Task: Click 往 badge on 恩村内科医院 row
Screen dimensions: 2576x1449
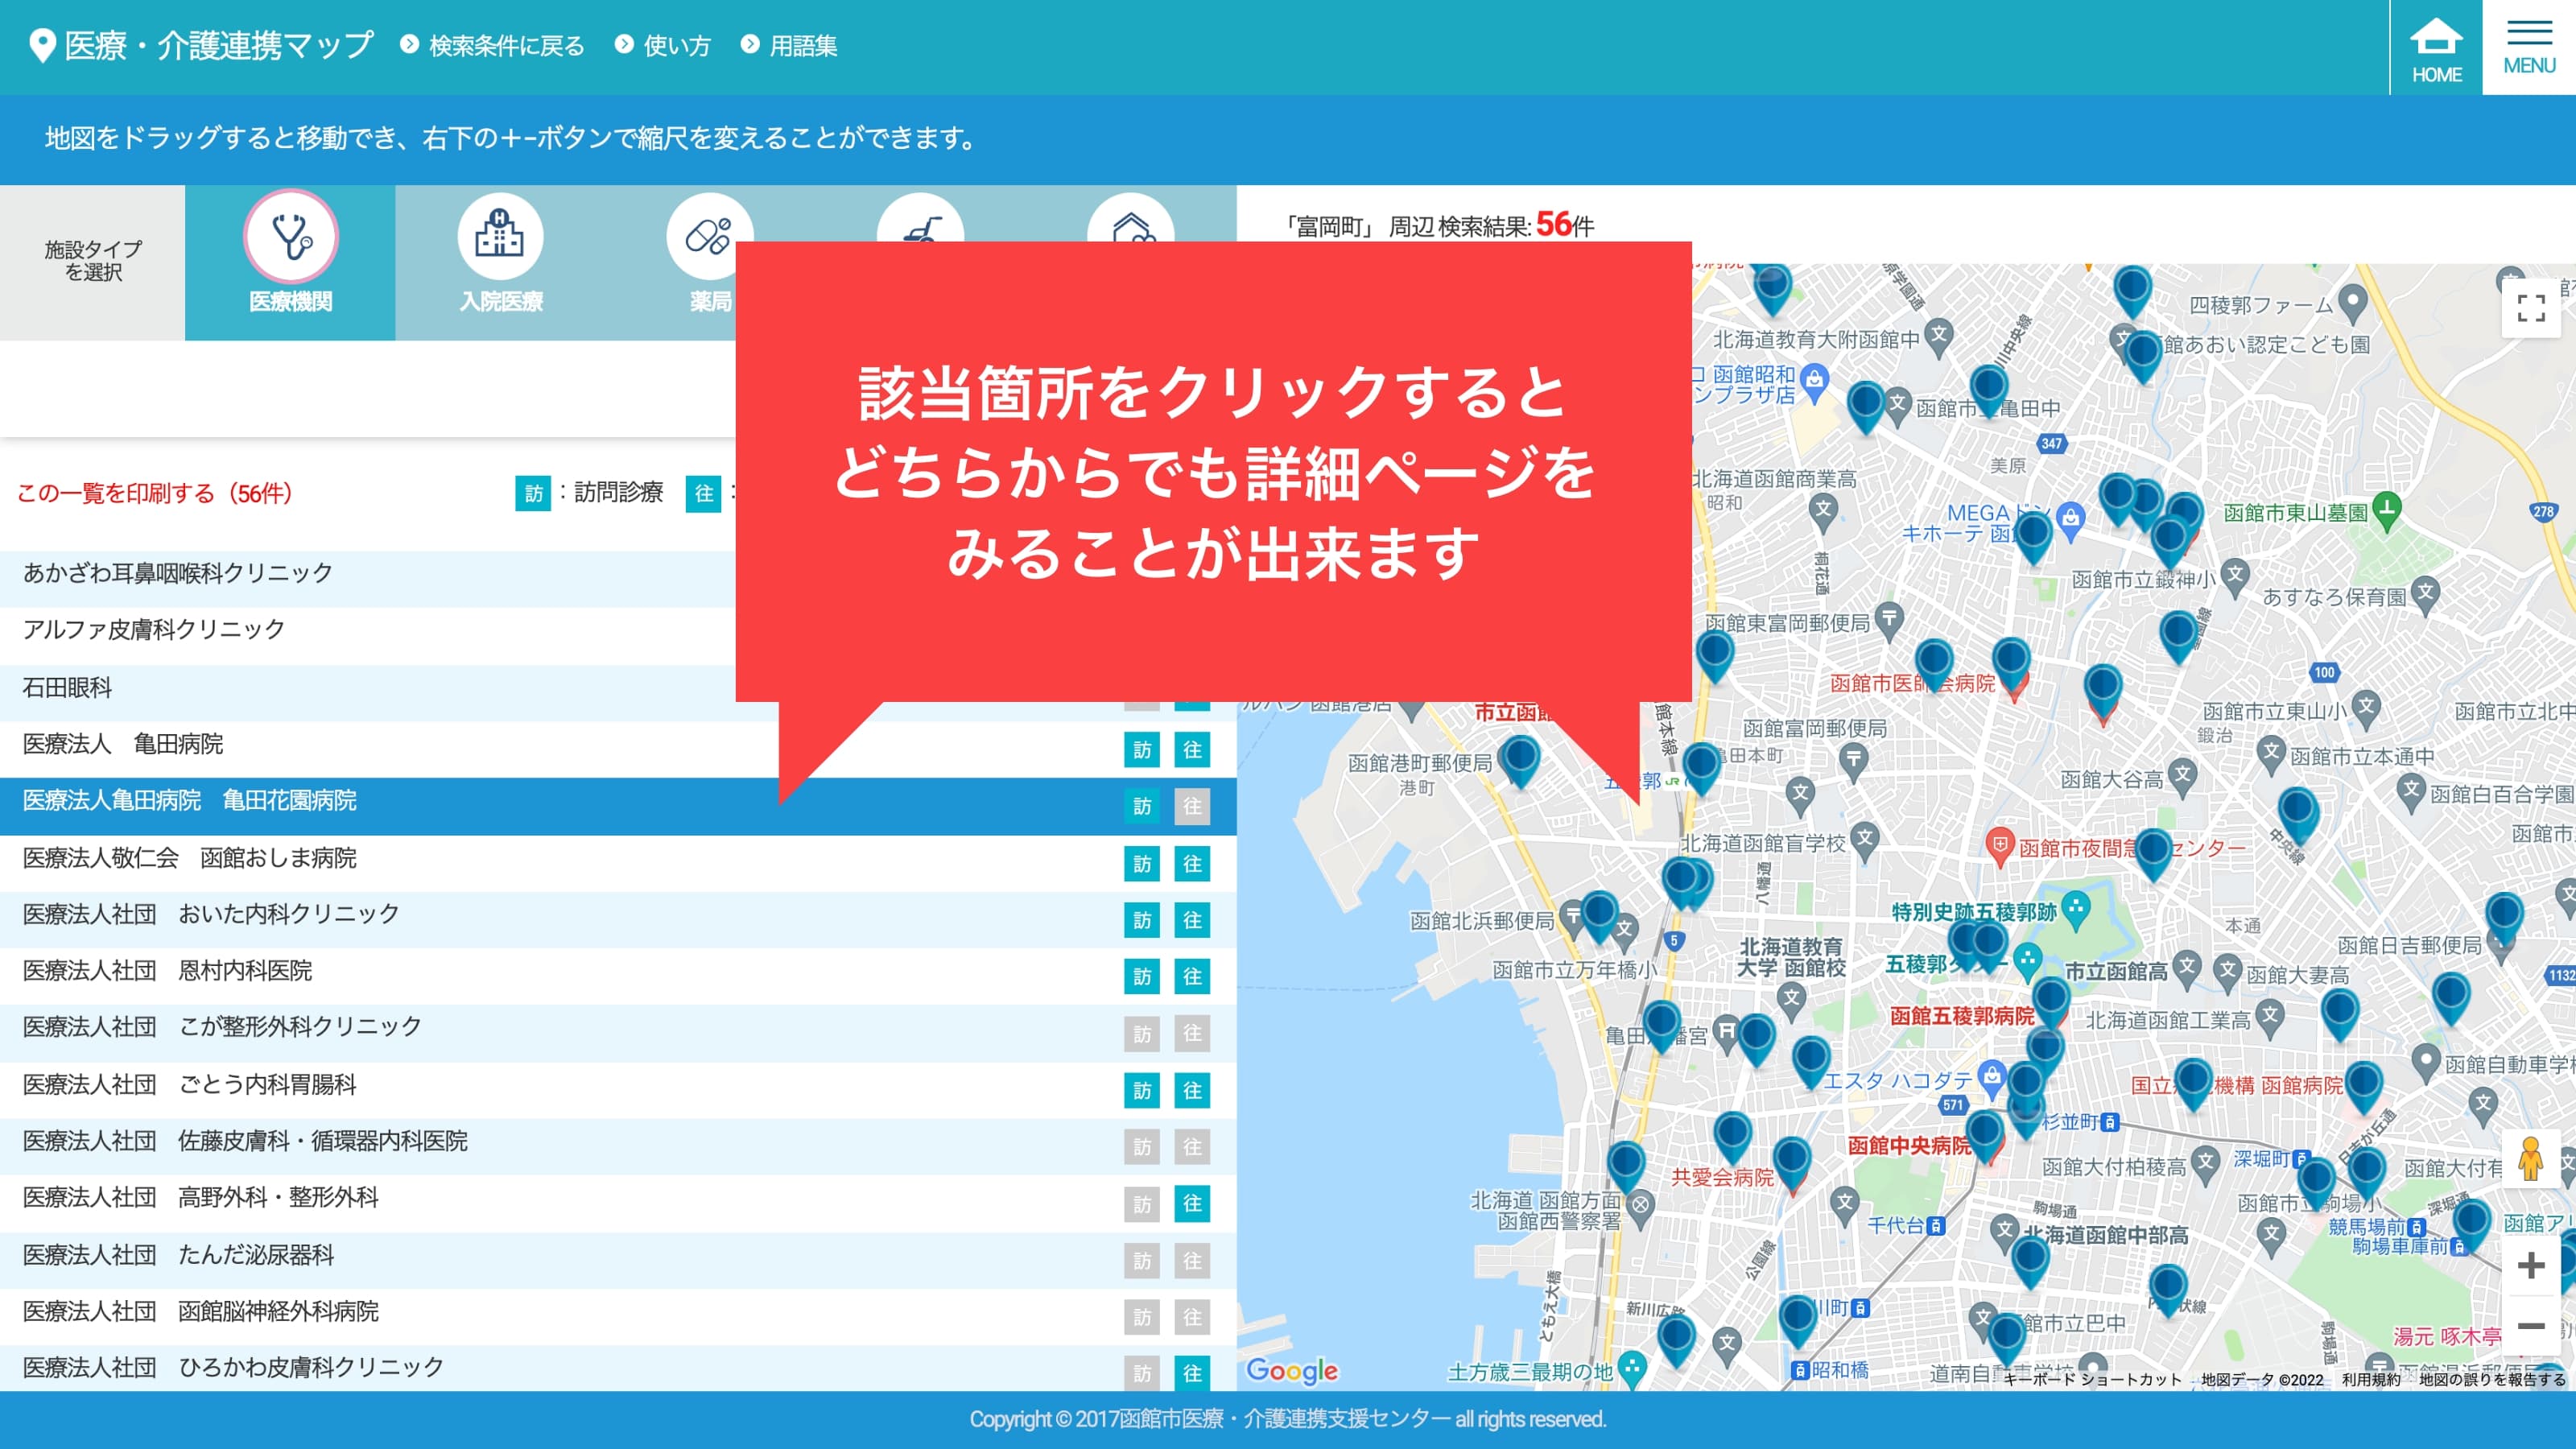Action: click(1192, 977)
